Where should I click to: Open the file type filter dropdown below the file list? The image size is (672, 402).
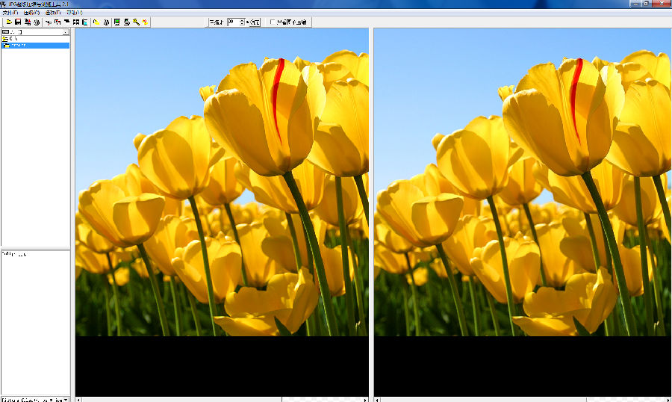click(66, 400)
